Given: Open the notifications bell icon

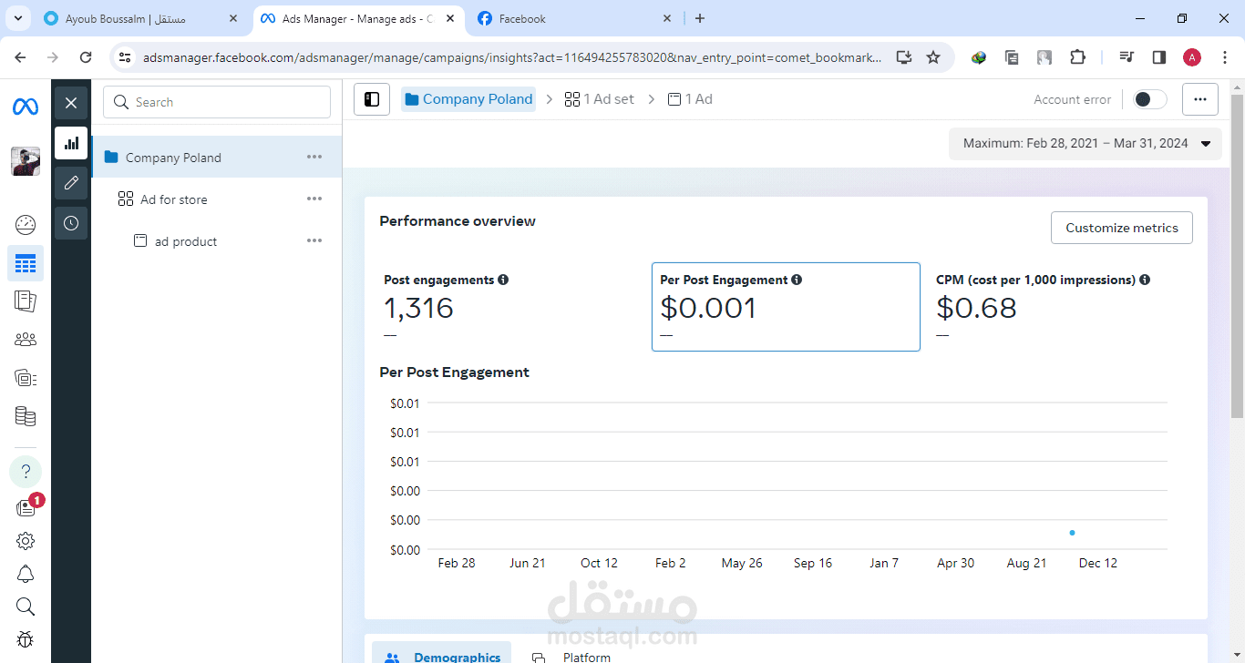Looking at the screenshot, I should 26,574.
